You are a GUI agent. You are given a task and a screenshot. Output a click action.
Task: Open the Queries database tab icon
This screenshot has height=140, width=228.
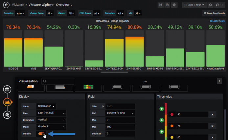(x=7, y=90)
